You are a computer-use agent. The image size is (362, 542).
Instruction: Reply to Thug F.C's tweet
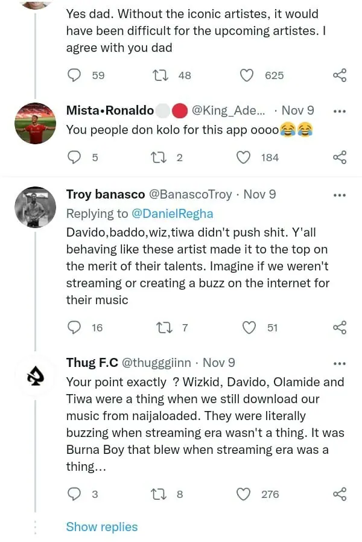[74, 494]
